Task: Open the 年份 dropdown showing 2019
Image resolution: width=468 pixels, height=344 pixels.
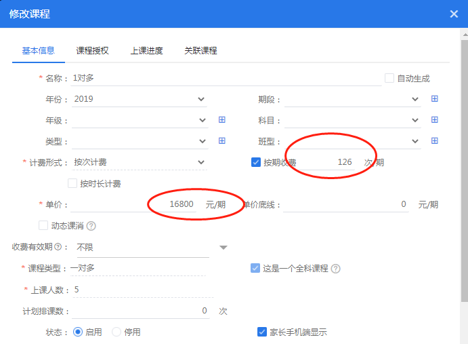Action: [140, 99]
